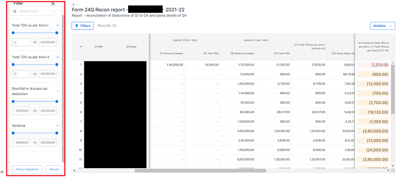Open the Actions dropdown menu
This screenshot has height=177, width=397.
click(x=382, y=26)
